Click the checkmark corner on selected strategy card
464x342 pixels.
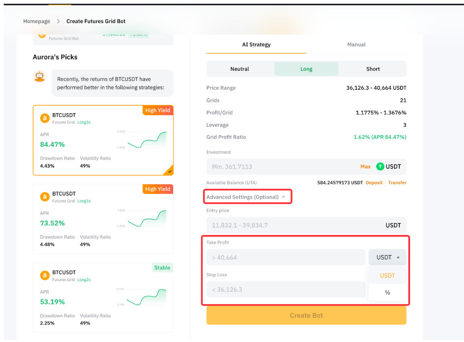point(170,171)
